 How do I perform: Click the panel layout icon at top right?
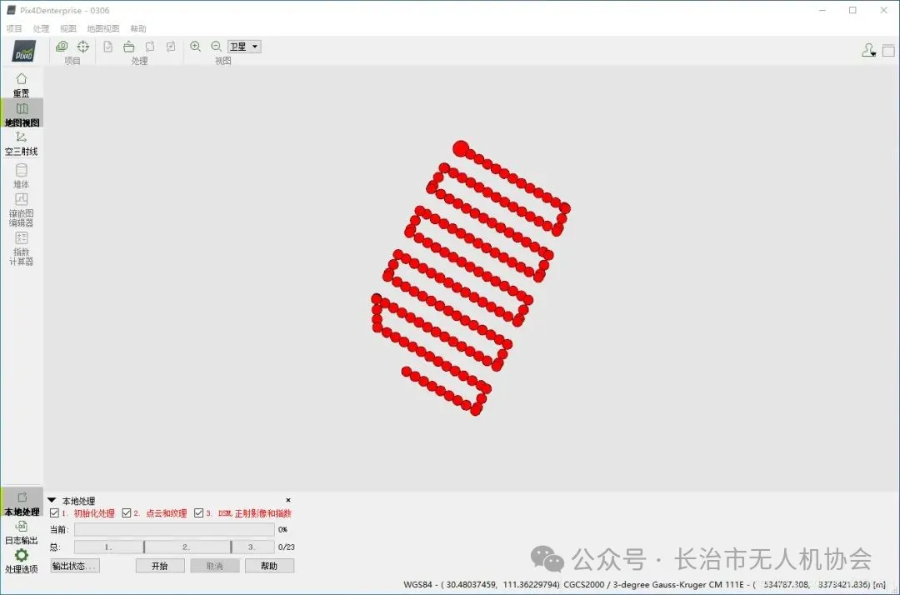(x=888, y=51)
